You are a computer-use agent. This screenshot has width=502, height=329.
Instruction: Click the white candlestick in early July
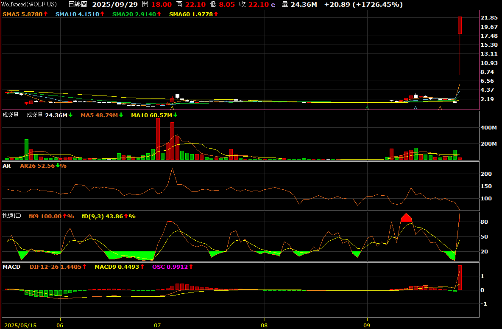pos(177,96)
